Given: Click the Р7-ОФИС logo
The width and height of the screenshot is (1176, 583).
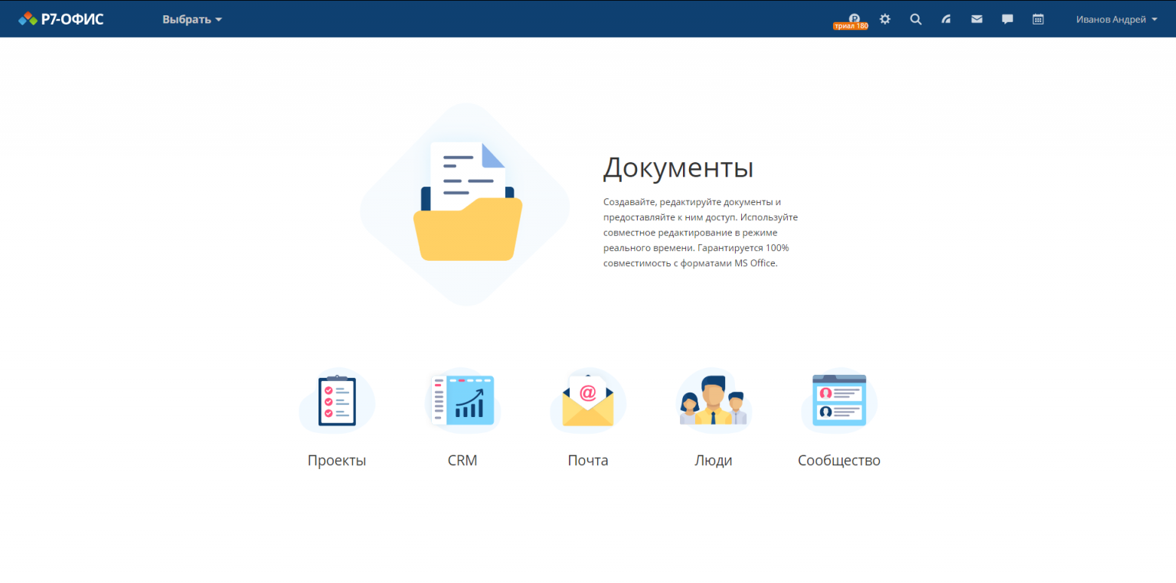Looking at the screenshot, I should point(61,19).
